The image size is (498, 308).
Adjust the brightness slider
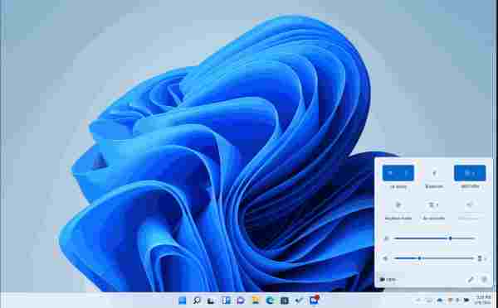(x=434, y=238)
